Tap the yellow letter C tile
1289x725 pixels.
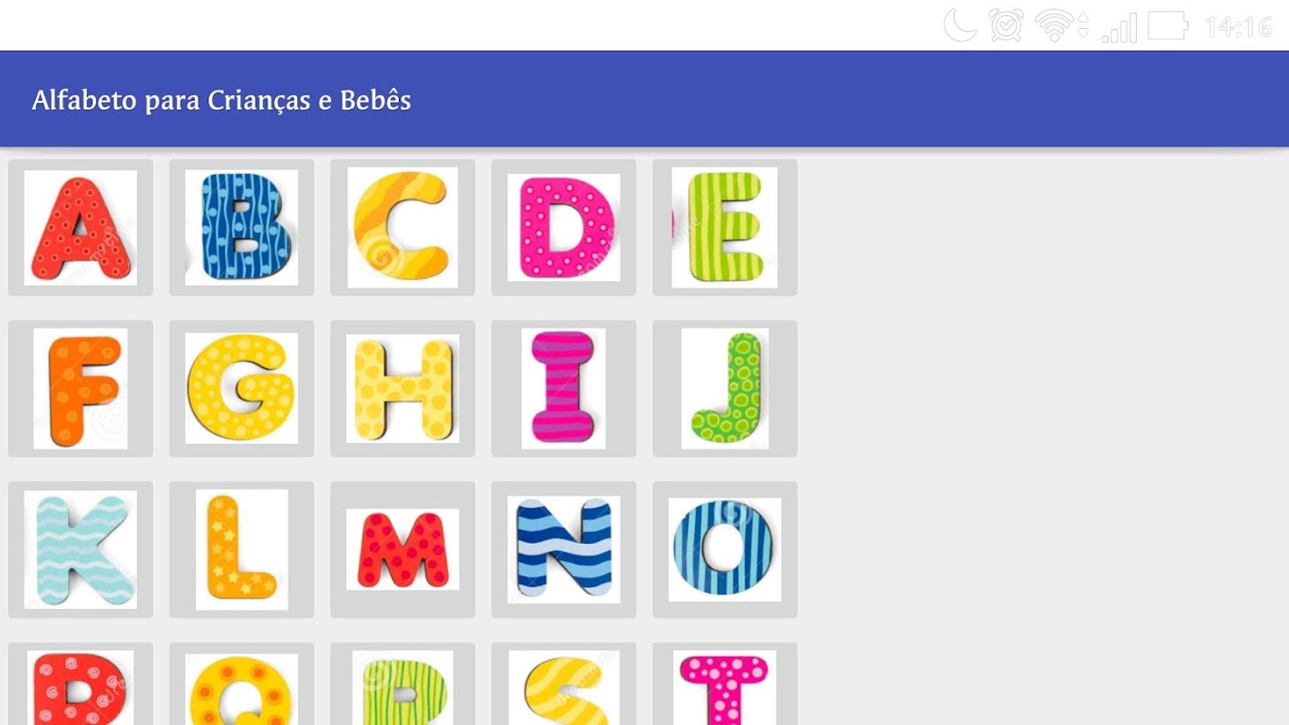pyautogui.click(x=402, y=227)
